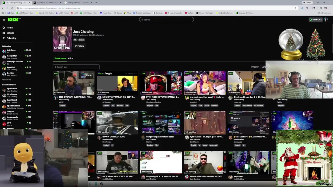Open a new browser tab
The width and height of the screenshot is (333, 187).
[x=96, y=3]
